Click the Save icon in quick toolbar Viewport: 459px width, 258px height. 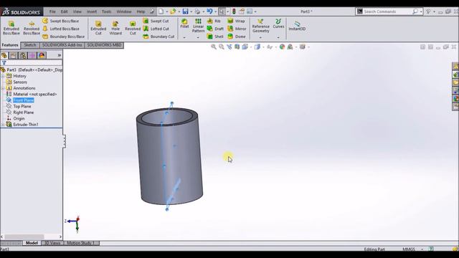pos(185,11)
